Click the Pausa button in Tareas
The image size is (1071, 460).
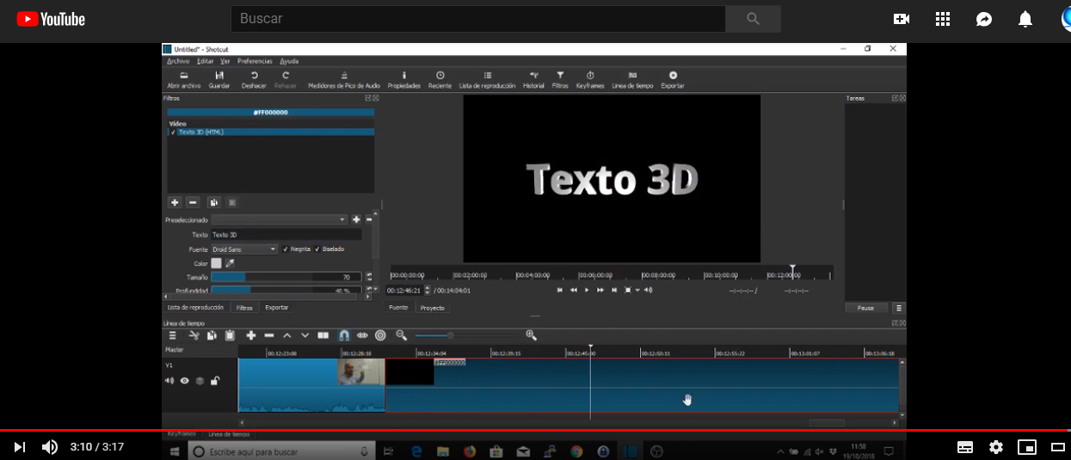(865, 308)
